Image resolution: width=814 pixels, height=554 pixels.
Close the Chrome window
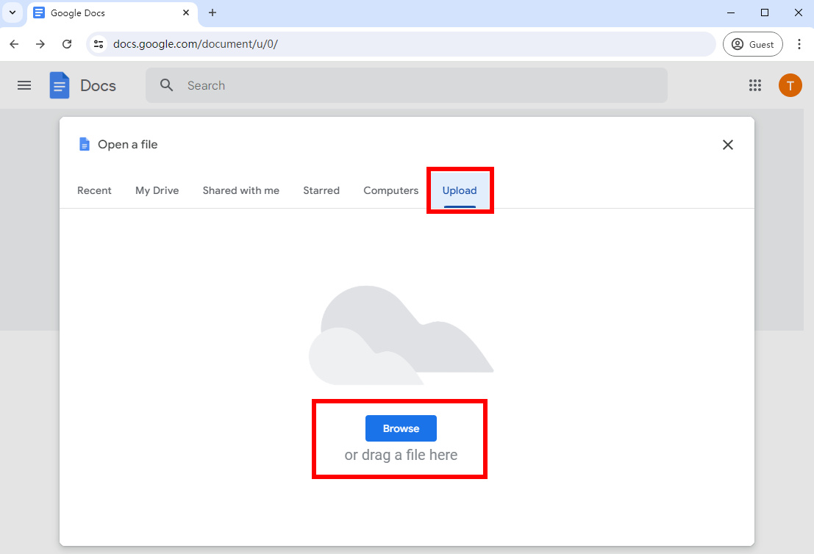click(x=799, y=12)
